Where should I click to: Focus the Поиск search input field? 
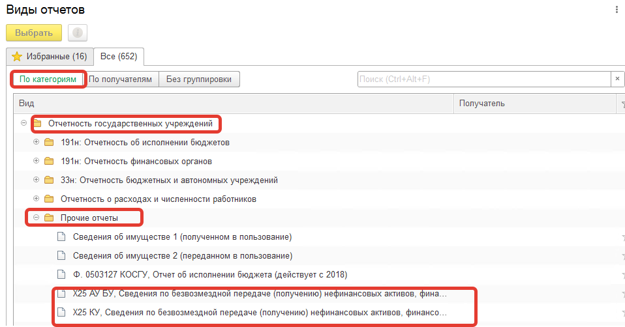(x=483, y=79)
